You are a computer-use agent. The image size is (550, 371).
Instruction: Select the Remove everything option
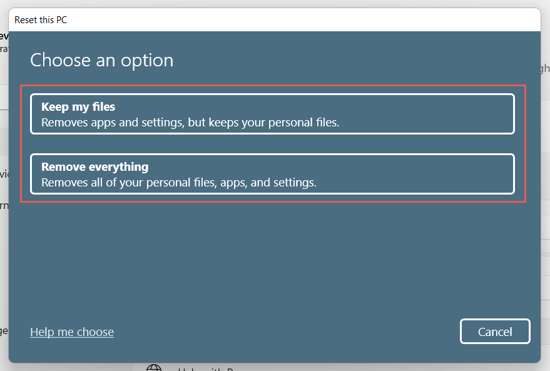(x=272, y=174)
